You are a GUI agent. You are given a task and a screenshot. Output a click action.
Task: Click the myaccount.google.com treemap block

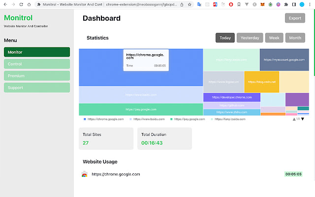tap(284, 60)
